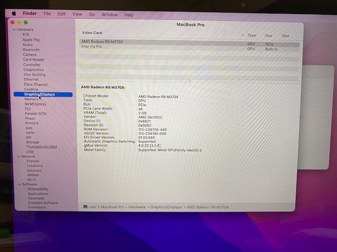Select Thunderbolt/USB4 in the sidebar
Viewport: 337px width, 252px height.
pos(42,147)
